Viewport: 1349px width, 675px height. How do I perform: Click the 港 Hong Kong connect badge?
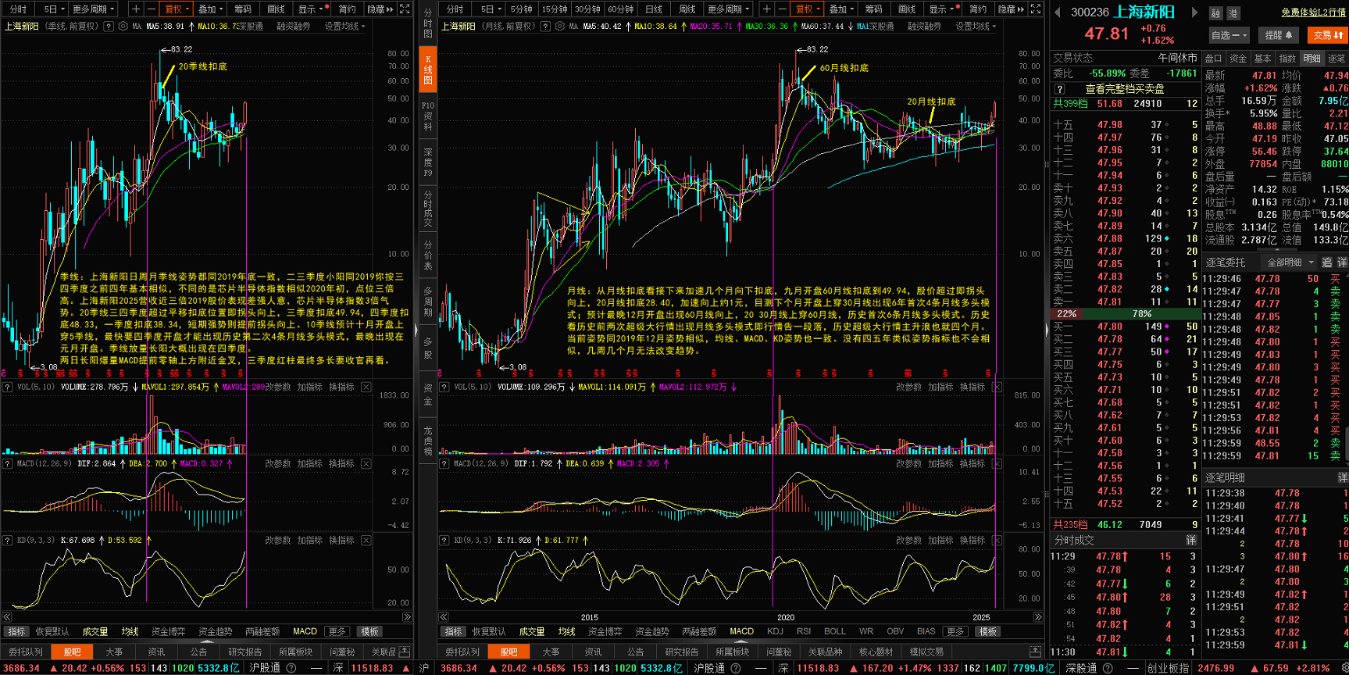pyautogui.click(x=1233, y=13)
